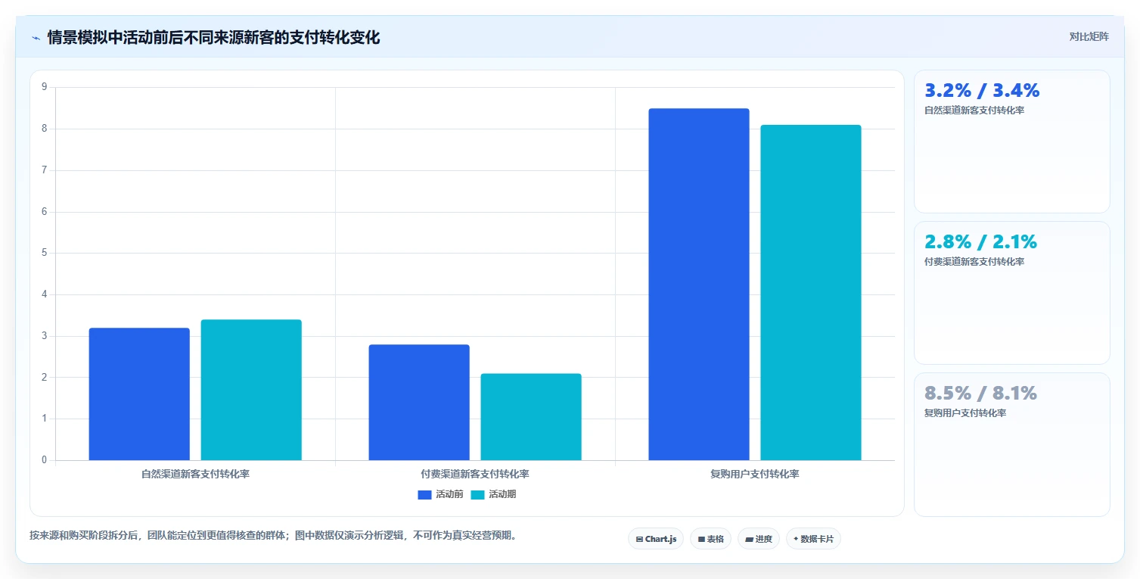The image size is (1140, 579).
Task: Click the y-axis tick label 9
Action: click(44, 87)
